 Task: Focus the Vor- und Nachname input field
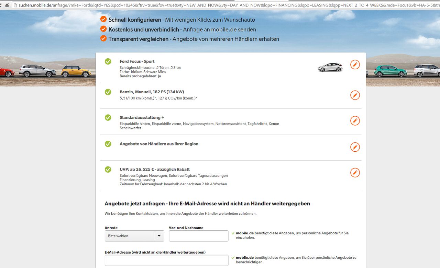click(199, 236)
